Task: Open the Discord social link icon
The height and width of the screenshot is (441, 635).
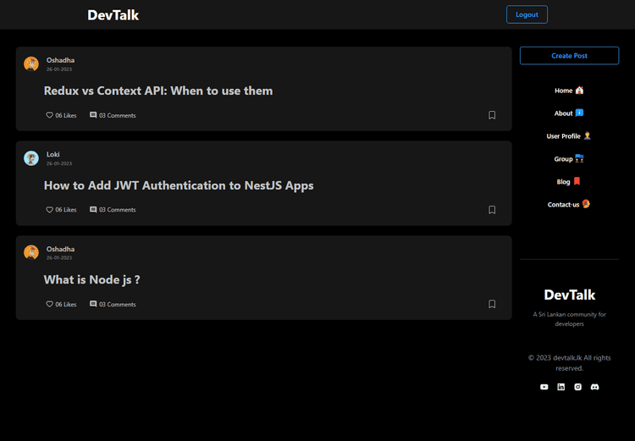Action: click(594, 387)
